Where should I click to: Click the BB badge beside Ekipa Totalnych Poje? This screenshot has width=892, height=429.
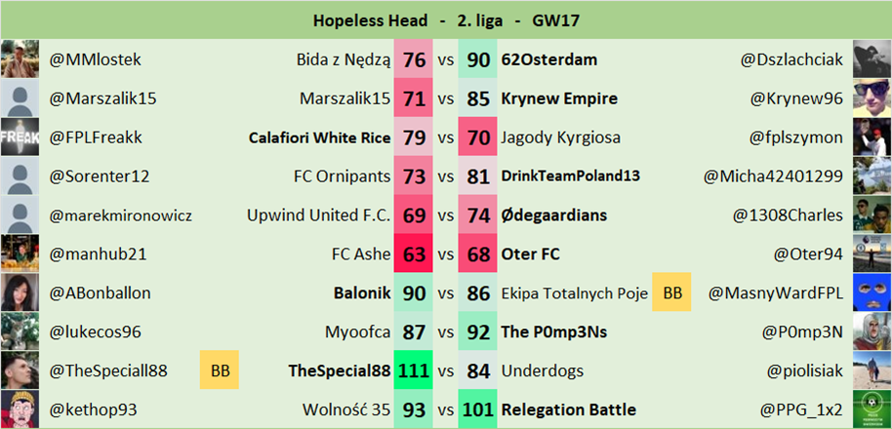click(x=672, y=292)
